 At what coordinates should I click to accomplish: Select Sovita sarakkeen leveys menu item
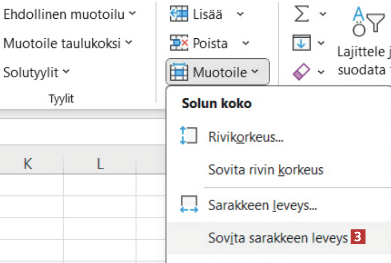coord(278,238)
